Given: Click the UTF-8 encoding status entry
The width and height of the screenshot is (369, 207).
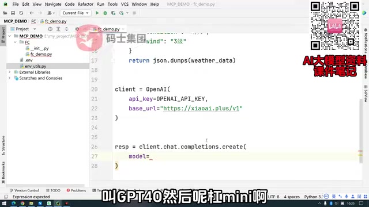Looking at the screenshot, I should 273,197.
